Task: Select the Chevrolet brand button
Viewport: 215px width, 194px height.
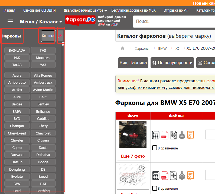Action: click(43, 133)
